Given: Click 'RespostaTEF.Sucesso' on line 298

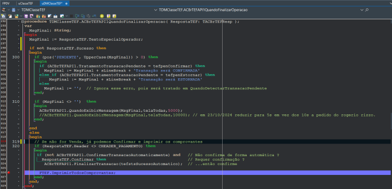Looking at the screenshot, I should (70, 48).
